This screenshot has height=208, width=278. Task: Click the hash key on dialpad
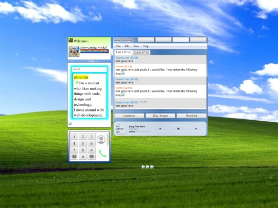click(x=92, y=156)
